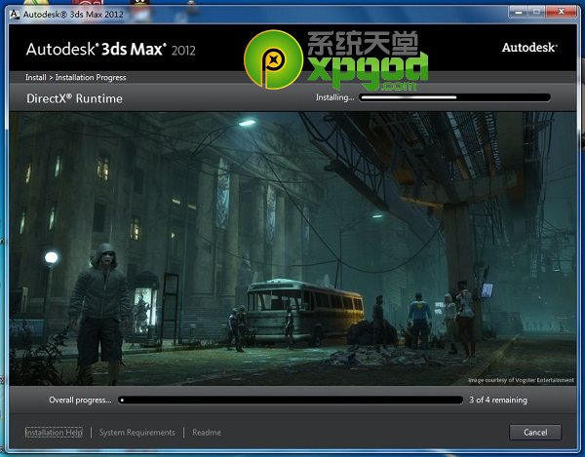Click the xpgod.com watermark text
Screen dimensions: 585x457
tap(368, 66)
